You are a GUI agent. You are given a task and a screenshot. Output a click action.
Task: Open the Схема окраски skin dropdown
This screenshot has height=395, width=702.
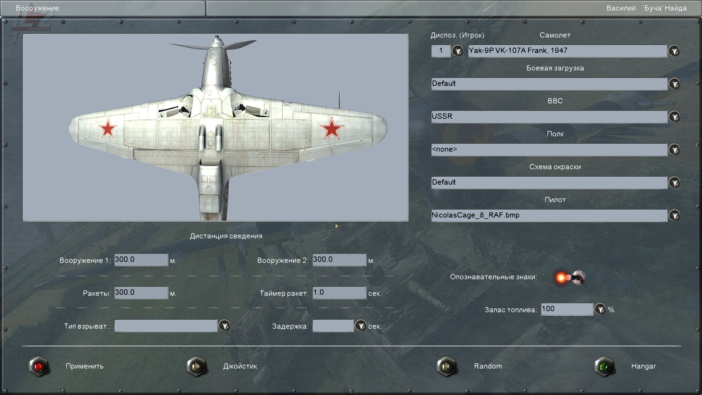(x=674, y=183)
